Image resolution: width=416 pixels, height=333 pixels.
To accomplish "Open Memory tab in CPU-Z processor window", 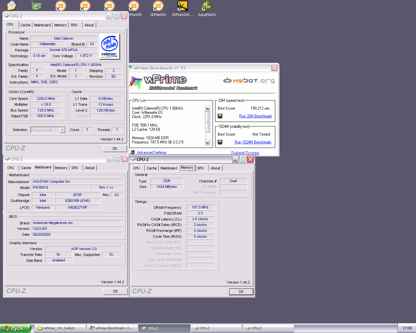I will 60,25.
